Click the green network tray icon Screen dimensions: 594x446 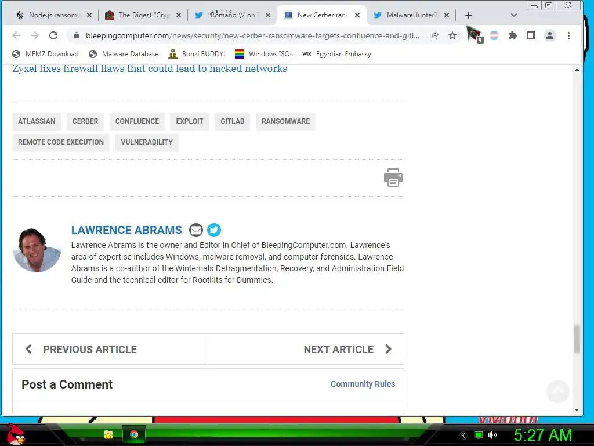click(x=479, y=435)
